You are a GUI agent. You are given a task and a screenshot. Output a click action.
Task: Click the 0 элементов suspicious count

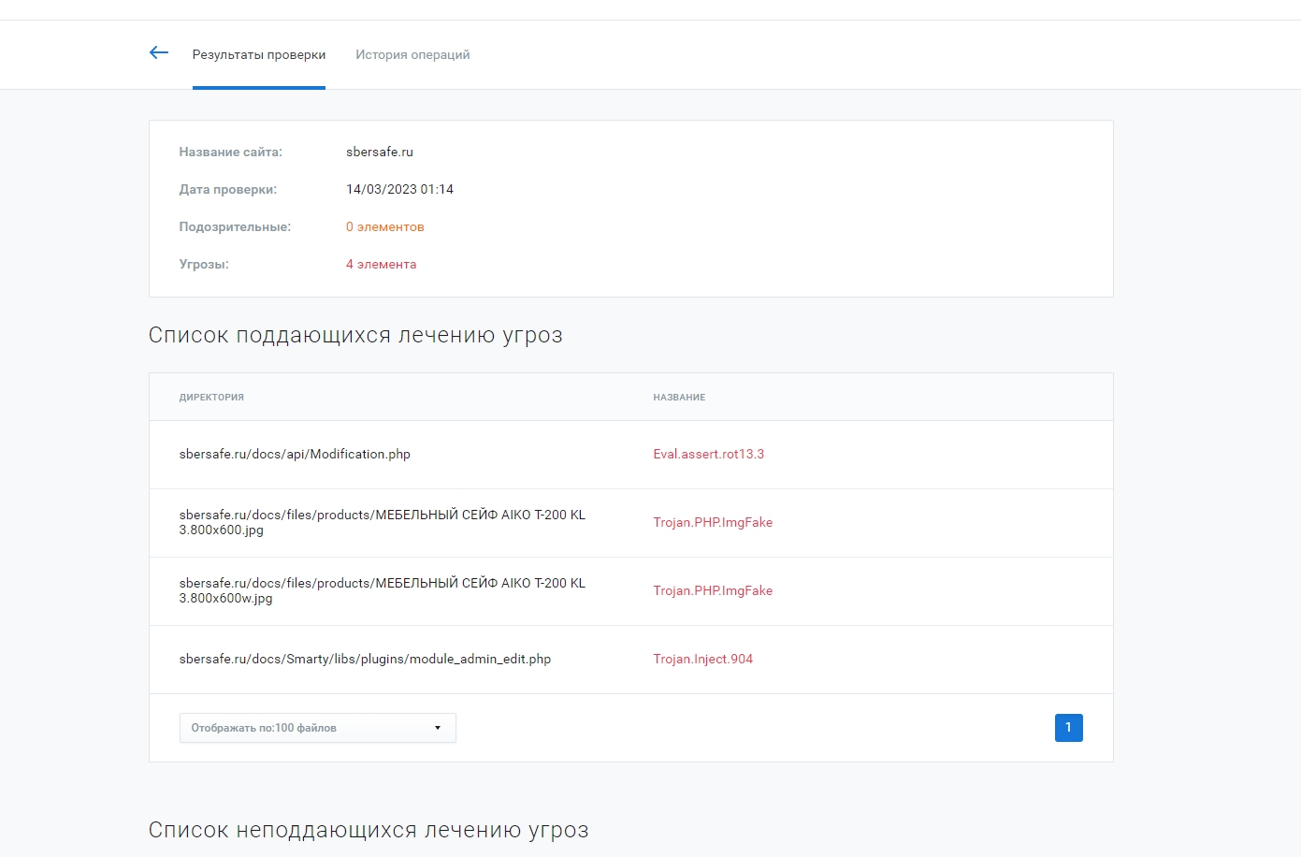[x=384, y=227]
